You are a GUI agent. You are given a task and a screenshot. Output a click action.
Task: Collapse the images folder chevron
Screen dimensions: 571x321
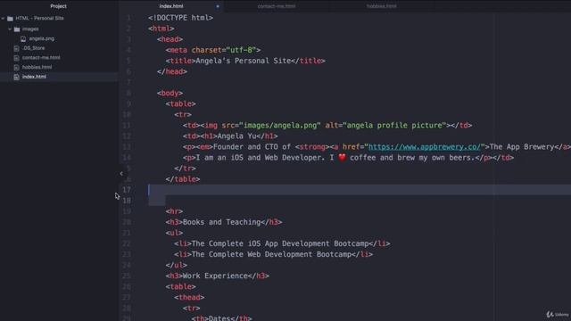[x=10, y=29]
